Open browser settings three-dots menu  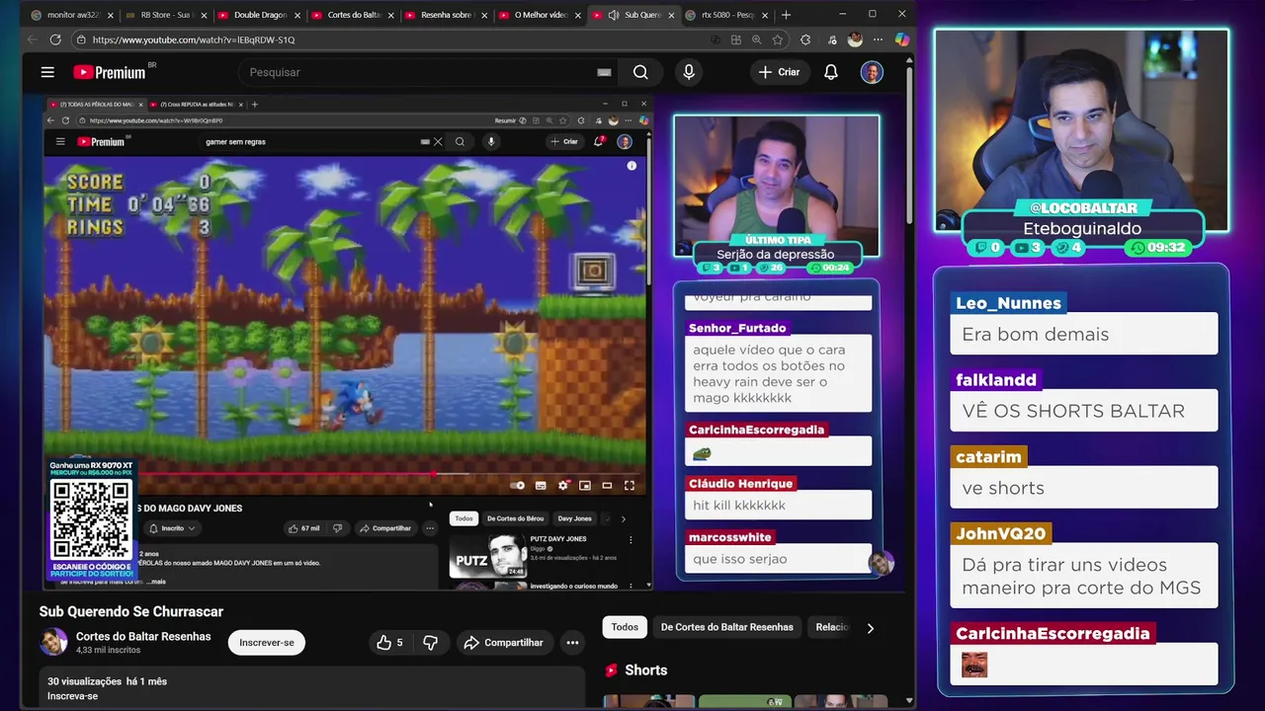(878, 39)
